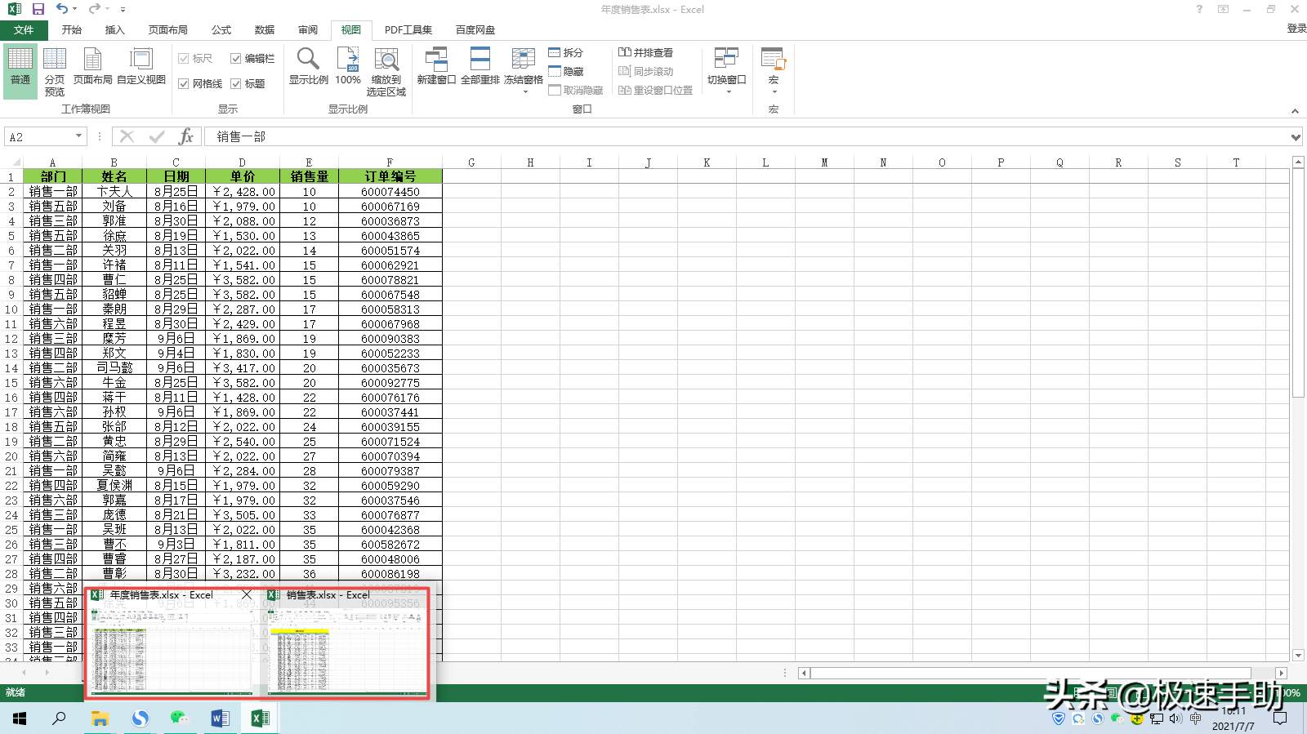1307x734 pixels.
Task: Undo the last action
Action: pos(62,9)
